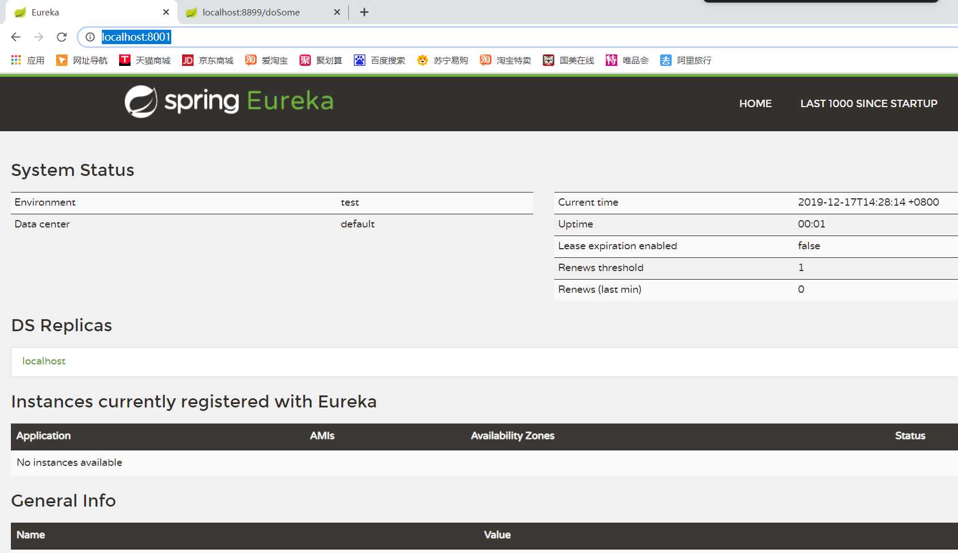Open the 国美在线 bookmark
The height and width of the screenshot is (553, 958).
[569, 60]
